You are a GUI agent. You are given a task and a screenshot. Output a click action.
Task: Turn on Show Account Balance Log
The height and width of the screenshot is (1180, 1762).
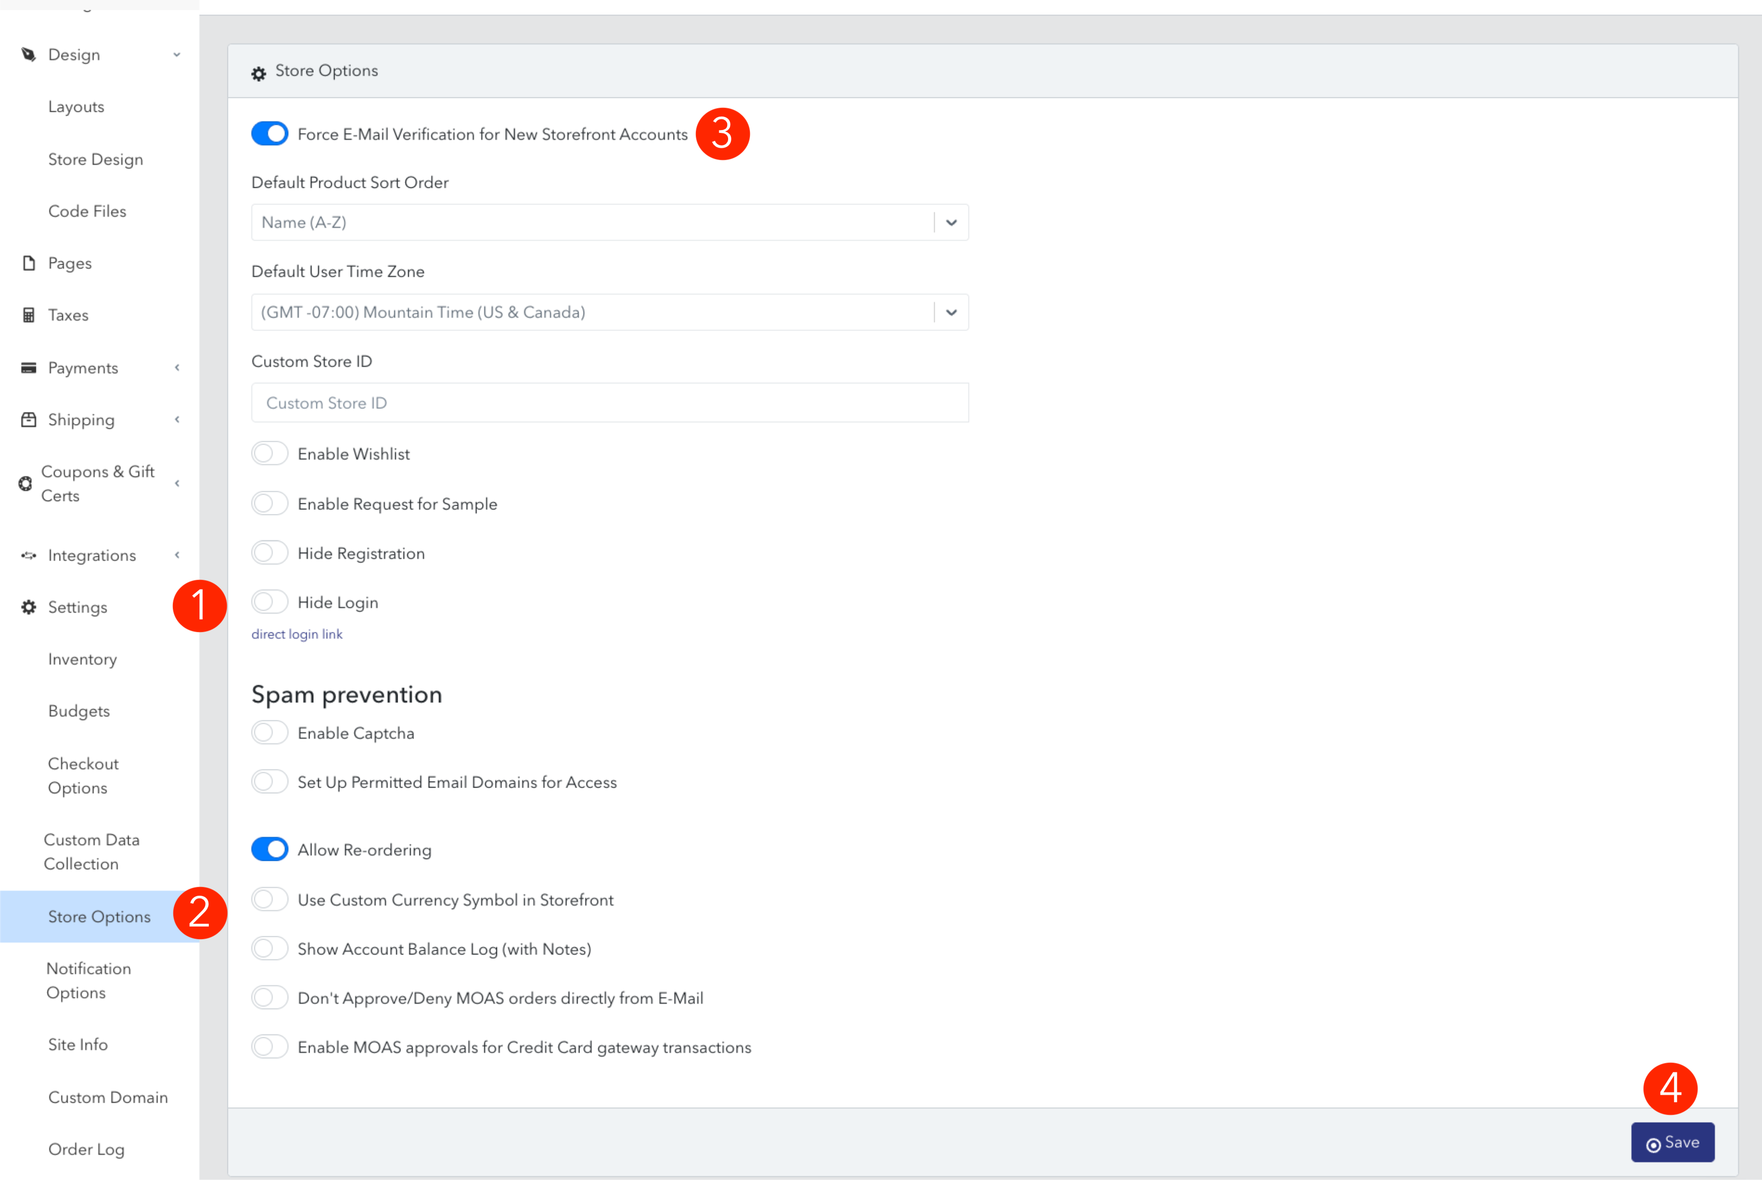[x=269, y=948]
